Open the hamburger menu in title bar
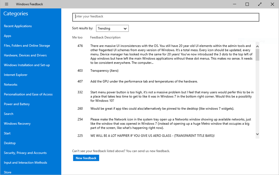This screenshot has height=175, width=279. (7, 4)
